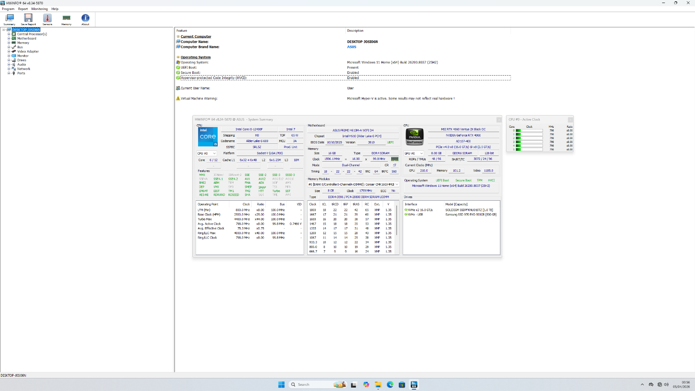The height and width of the screenshot is (391, 695).
Task: Open the Summary toolbar icon
Action: coord(9,18)
